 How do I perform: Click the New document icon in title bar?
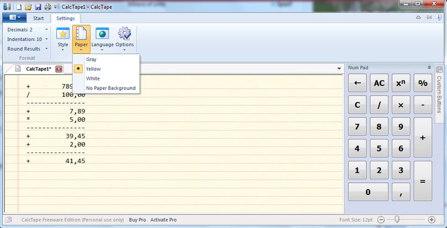coord(19,7)
